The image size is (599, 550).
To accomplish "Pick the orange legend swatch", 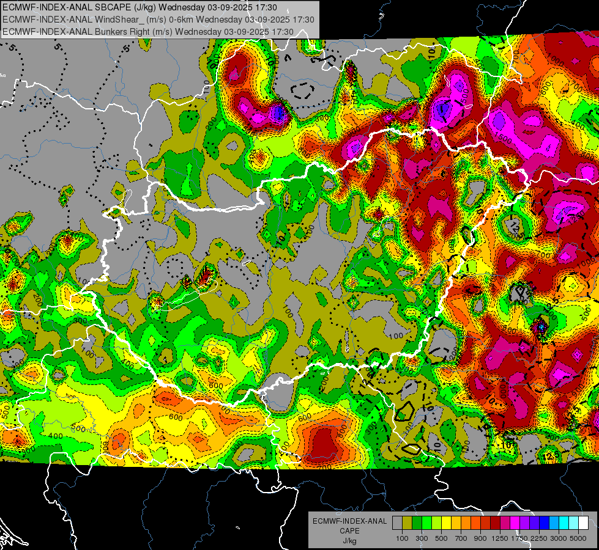I will click(466, 523).
